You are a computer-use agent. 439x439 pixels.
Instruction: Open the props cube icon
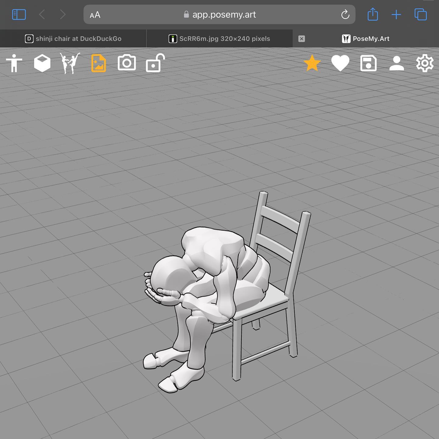[x=42, y=63]
